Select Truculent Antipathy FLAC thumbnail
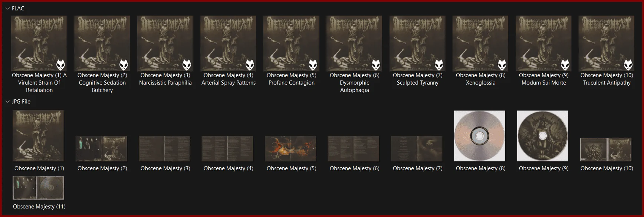644x217 pixels. tap(607, 43)
